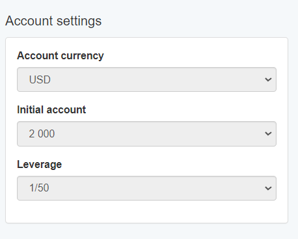Click the chevron arrow on the 2 000 selector
This screenshot has height=239, width=298.
(268, 134)
